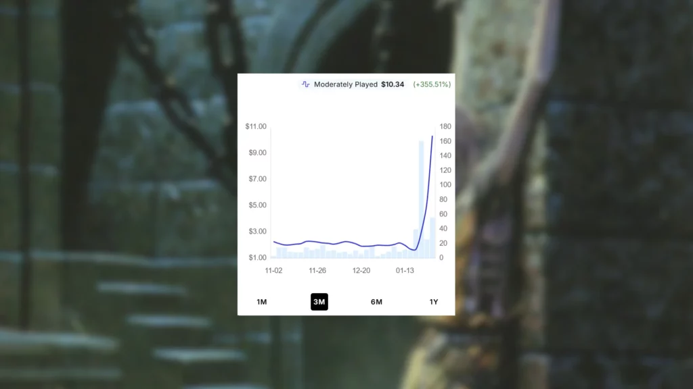Click the $5.00 price axis label

coord(256,205)
